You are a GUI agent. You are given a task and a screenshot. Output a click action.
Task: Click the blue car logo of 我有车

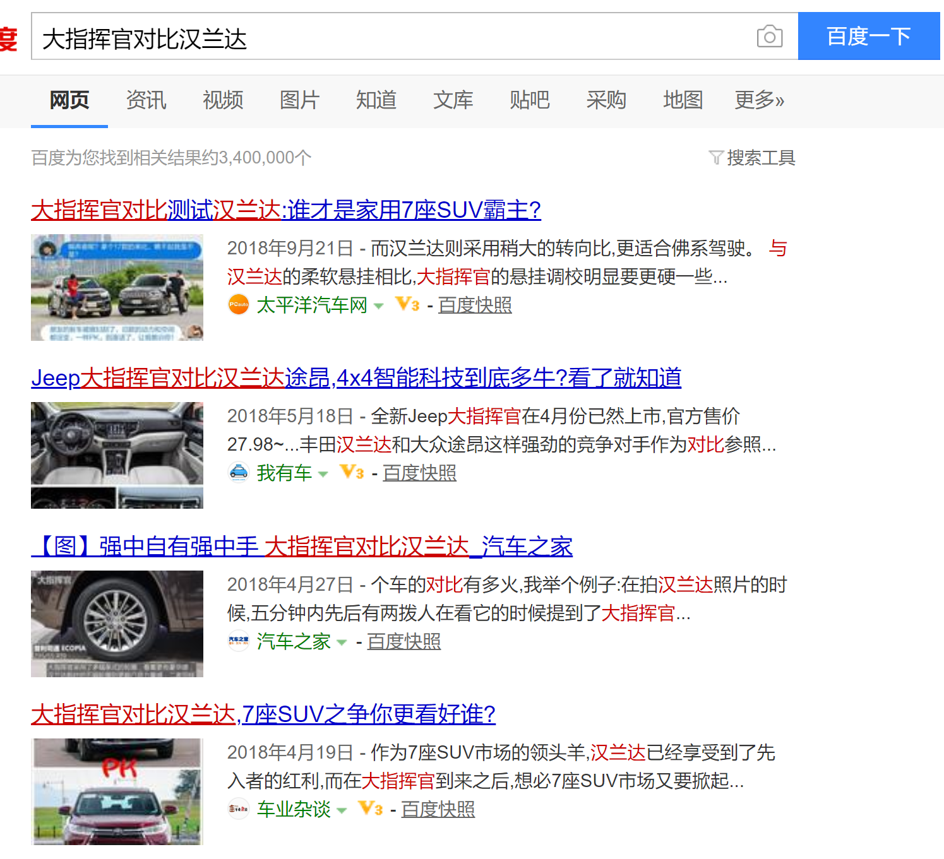239,472
